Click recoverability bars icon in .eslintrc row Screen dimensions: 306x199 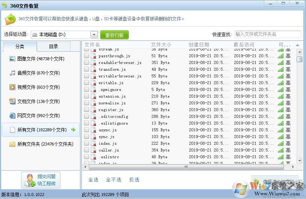(x=280, y=157)
